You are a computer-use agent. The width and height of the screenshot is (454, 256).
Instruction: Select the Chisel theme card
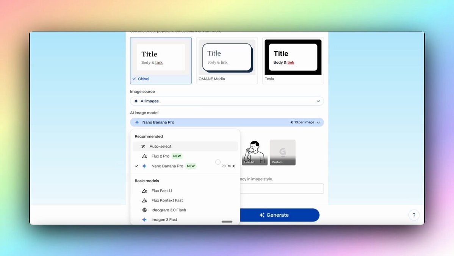161,60
